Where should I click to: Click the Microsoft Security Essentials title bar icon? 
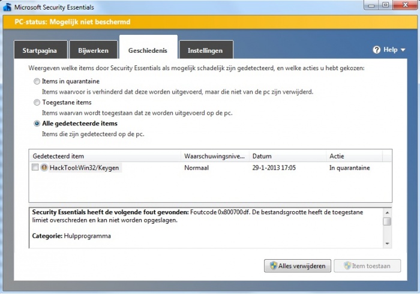coord(7,7)
